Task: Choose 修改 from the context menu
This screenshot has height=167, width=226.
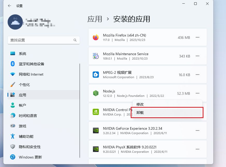Action: point(167,104)
